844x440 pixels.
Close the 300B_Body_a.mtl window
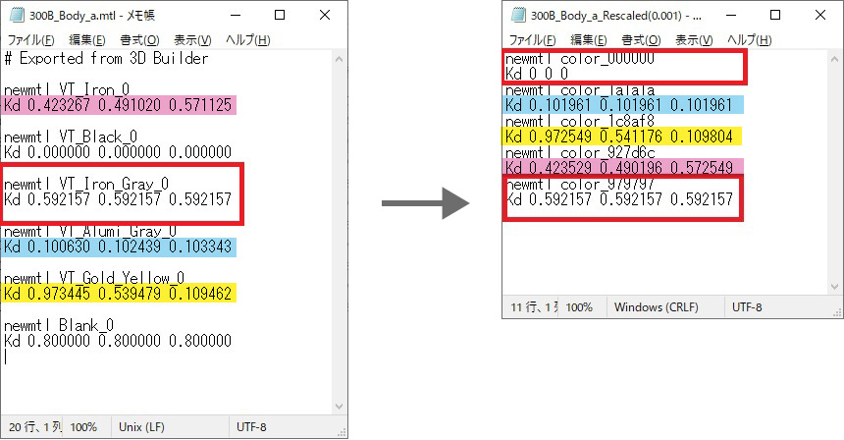tap(325, 15)
